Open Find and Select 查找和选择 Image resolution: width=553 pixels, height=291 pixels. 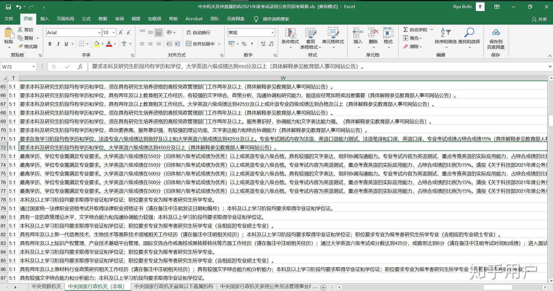[x=469, y=38]
